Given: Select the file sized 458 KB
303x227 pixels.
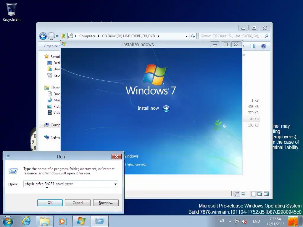Looking at the screenshot, I should [x=253, y=106].
